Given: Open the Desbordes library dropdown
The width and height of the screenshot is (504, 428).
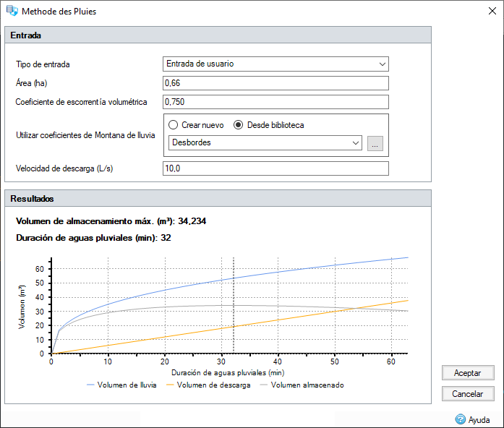Looking at the screenshot, I should (265, 142).
